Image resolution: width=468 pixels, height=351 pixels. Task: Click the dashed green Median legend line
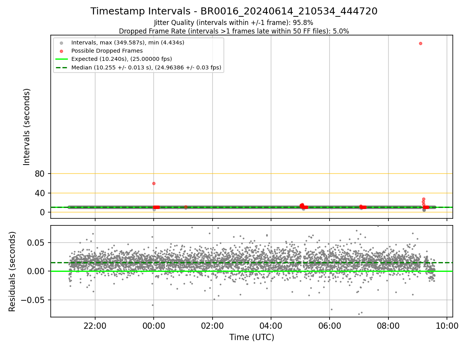[x=61, y=67]
